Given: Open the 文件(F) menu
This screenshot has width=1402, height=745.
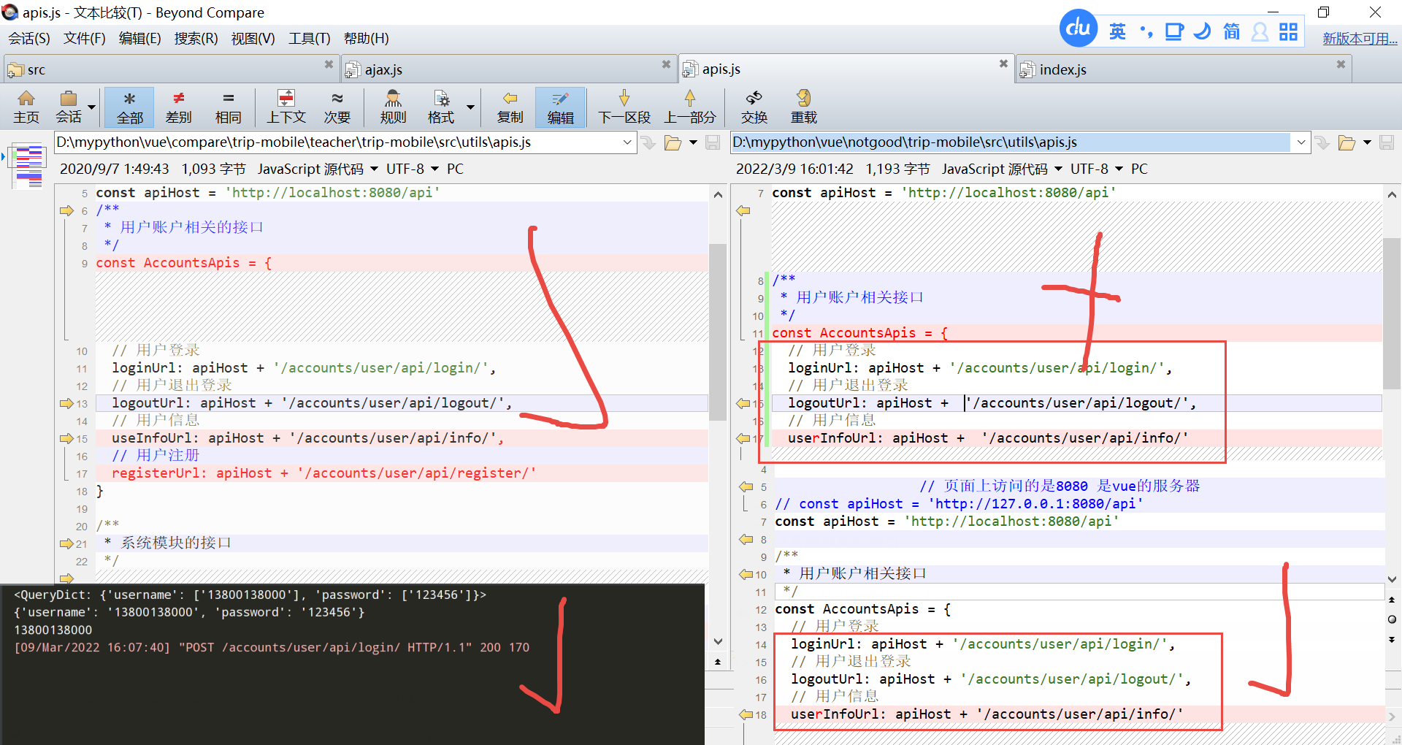Looking at the screenshot, I should pos(84,38).
